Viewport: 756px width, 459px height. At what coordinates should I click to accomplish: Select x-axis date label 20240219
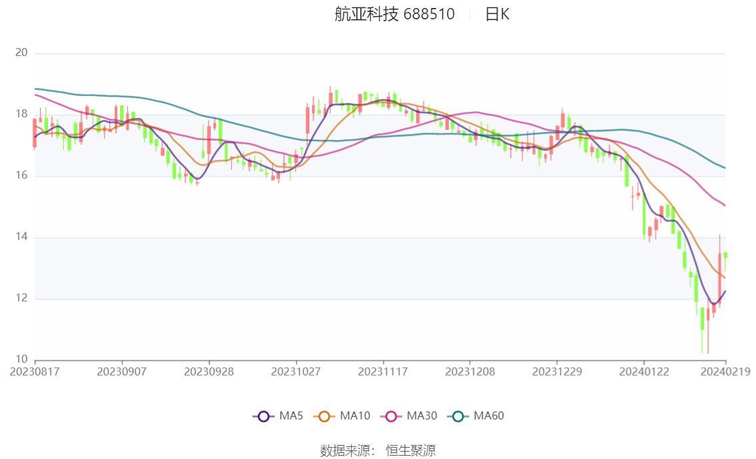tap(725, 372)
